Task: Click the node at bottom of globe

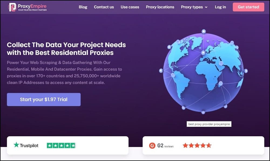Action: coord(203,112)
